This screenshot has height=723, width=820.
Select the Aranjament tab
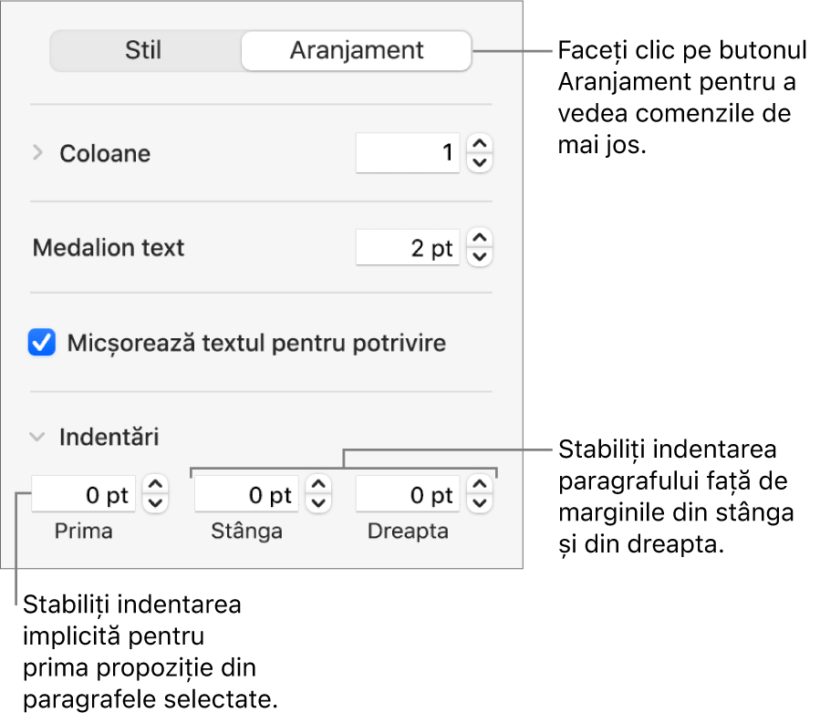pyautogui.click(x=356, y=50)
